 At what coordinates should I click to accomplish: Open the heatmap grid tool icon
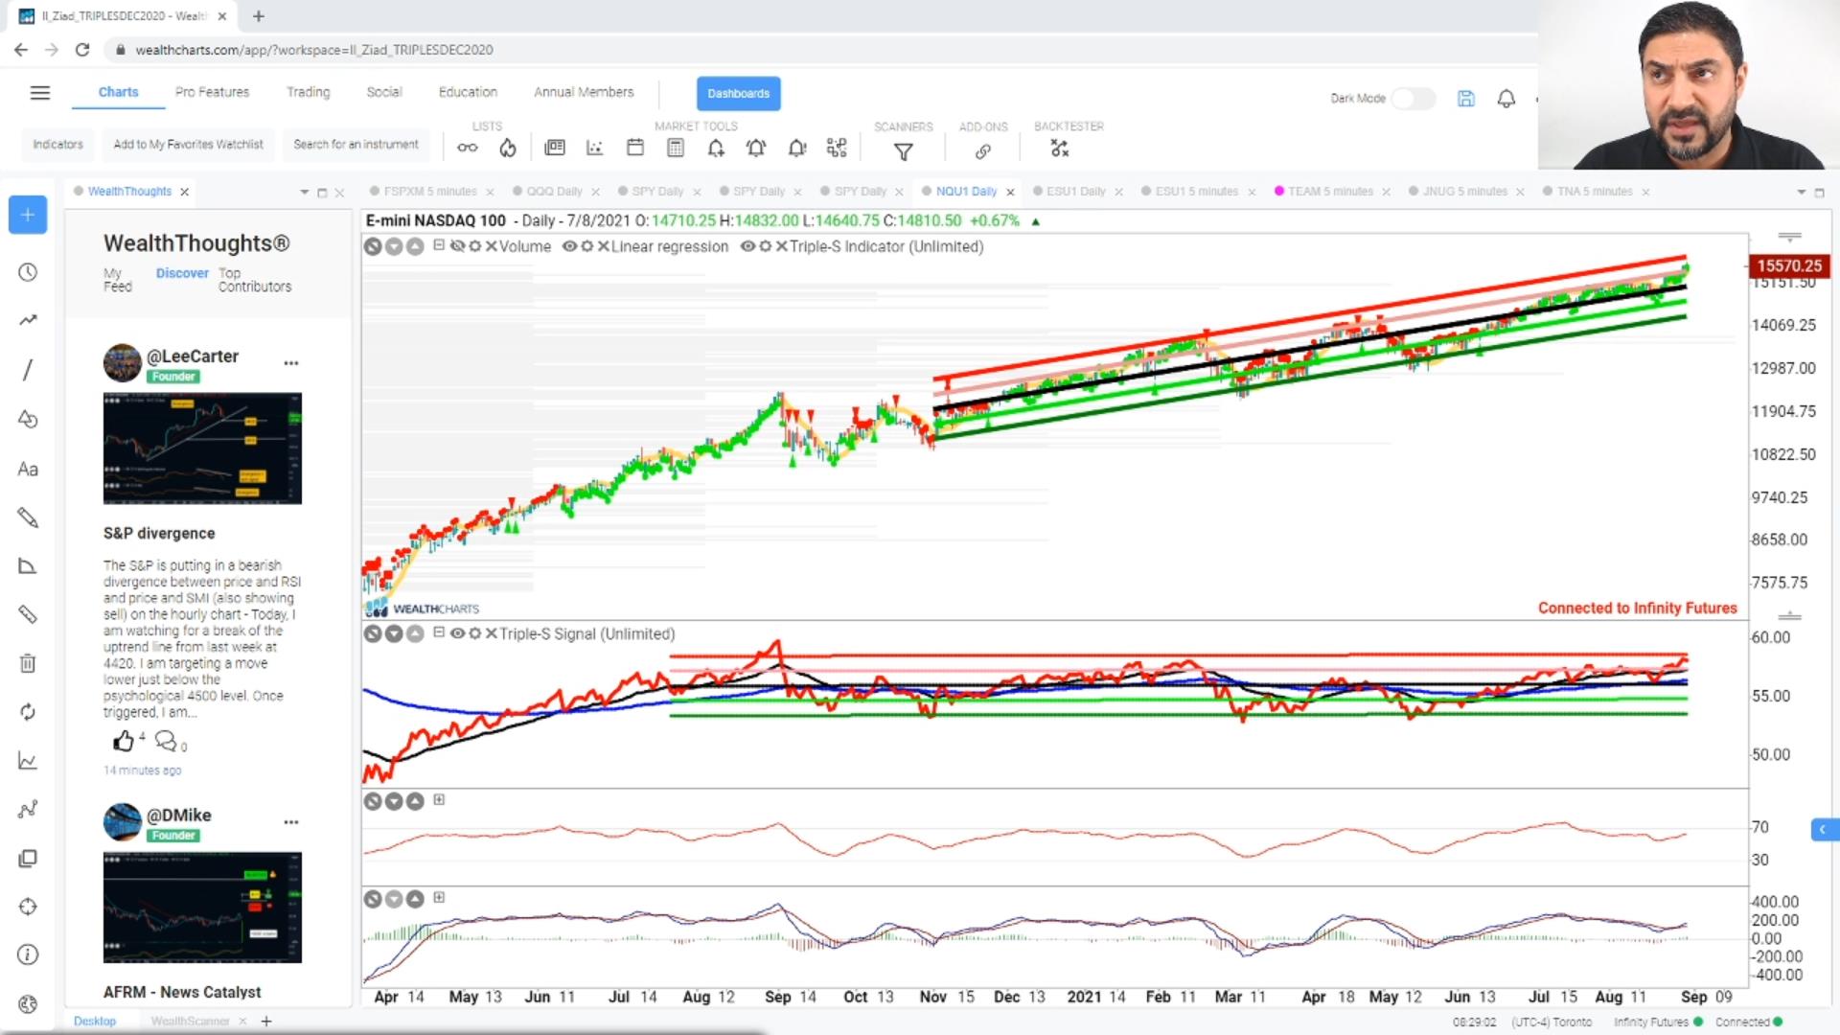[x=838, y=148]
